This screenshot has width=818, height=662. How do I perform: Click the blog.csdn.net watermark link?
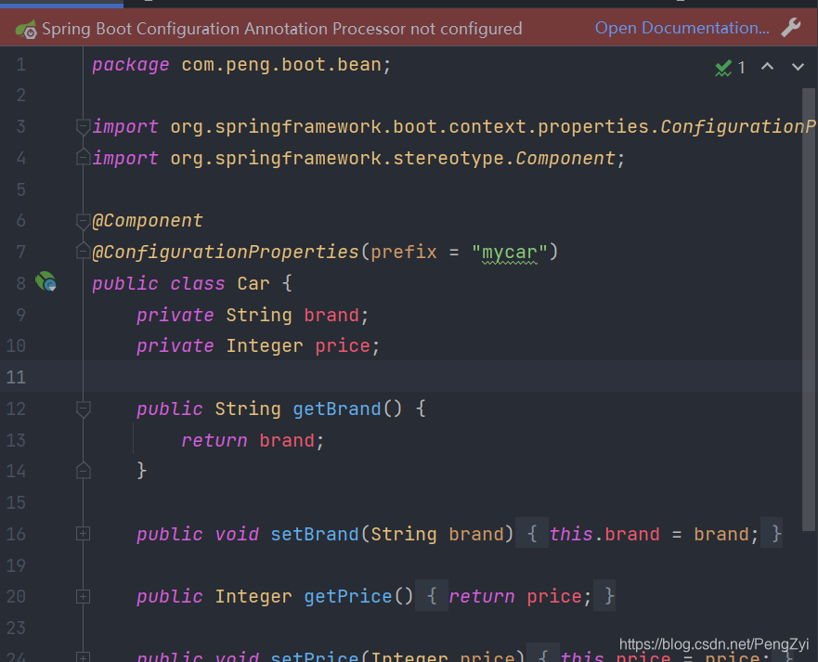[713, 643]
